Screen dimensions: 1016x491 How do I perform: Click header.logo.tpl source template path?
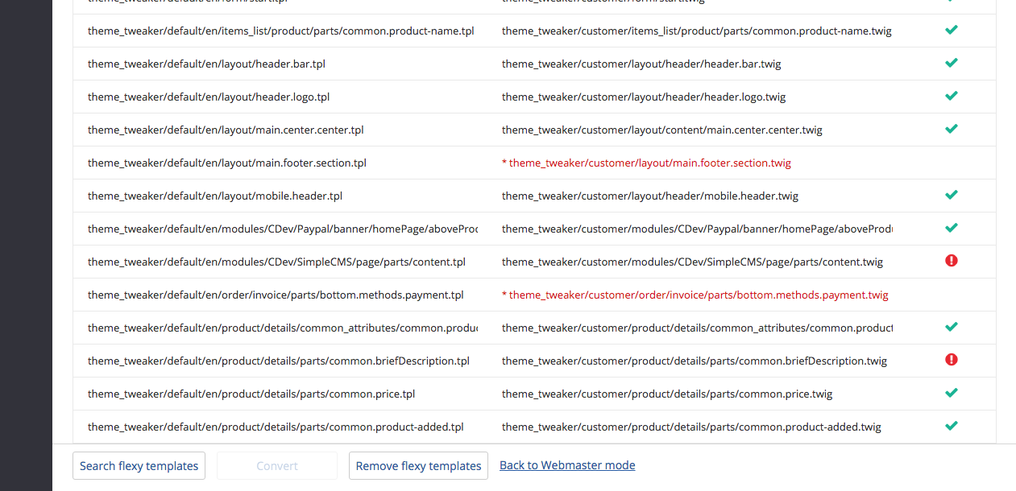(x=209, y=97)
